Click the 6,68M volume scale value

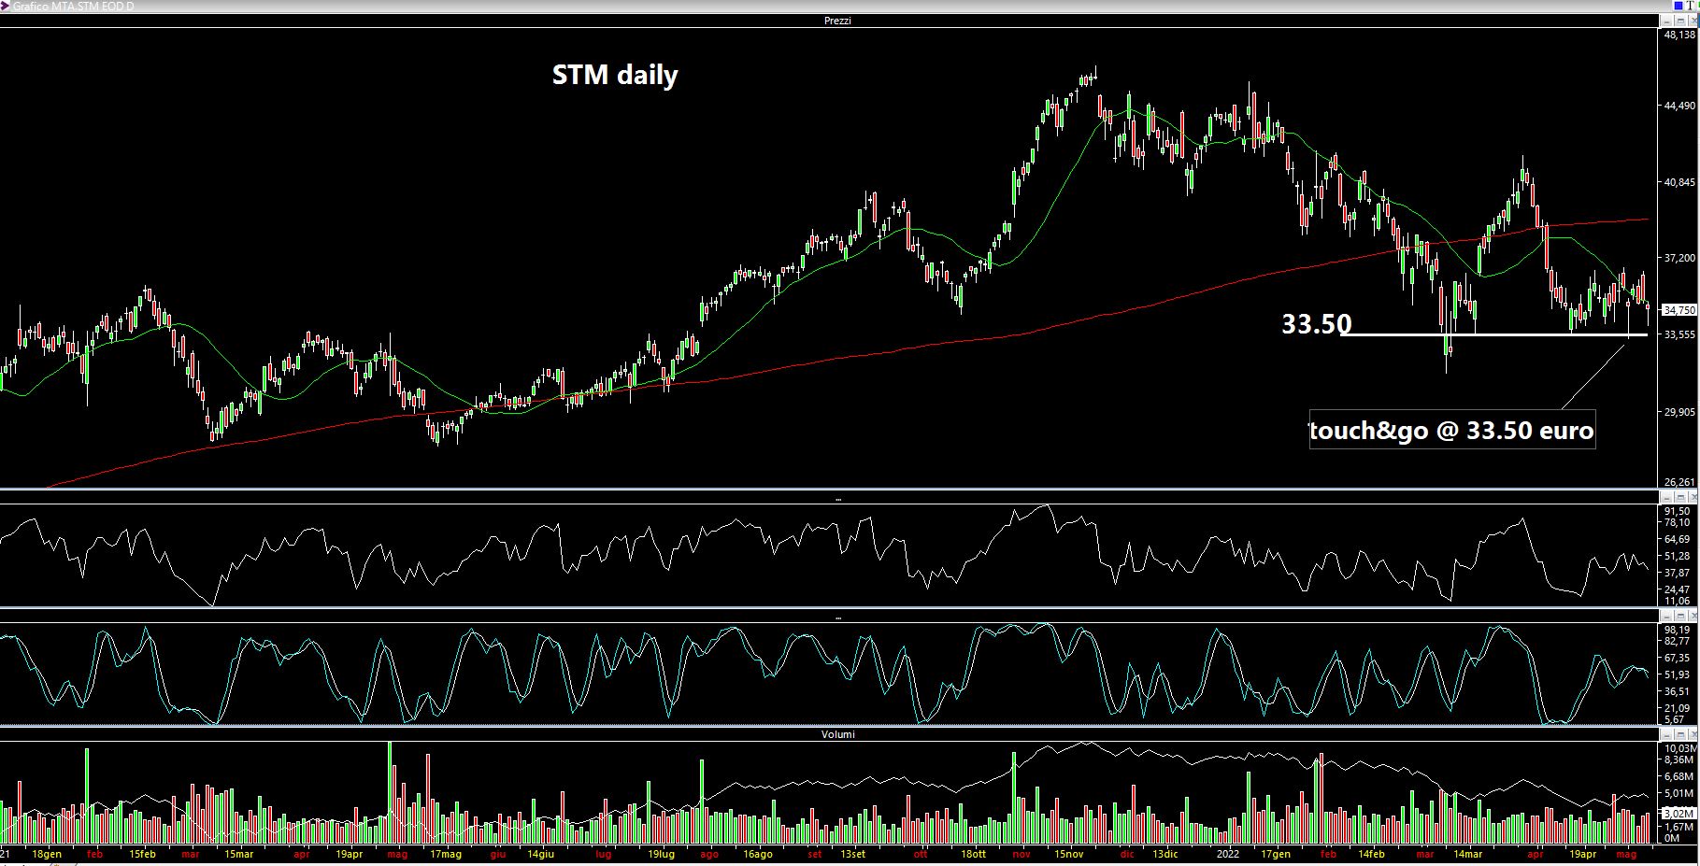pos(1679,776)
